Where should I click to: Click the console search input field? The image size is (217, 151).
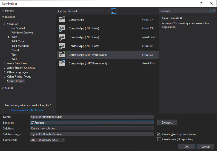(184, 11)
